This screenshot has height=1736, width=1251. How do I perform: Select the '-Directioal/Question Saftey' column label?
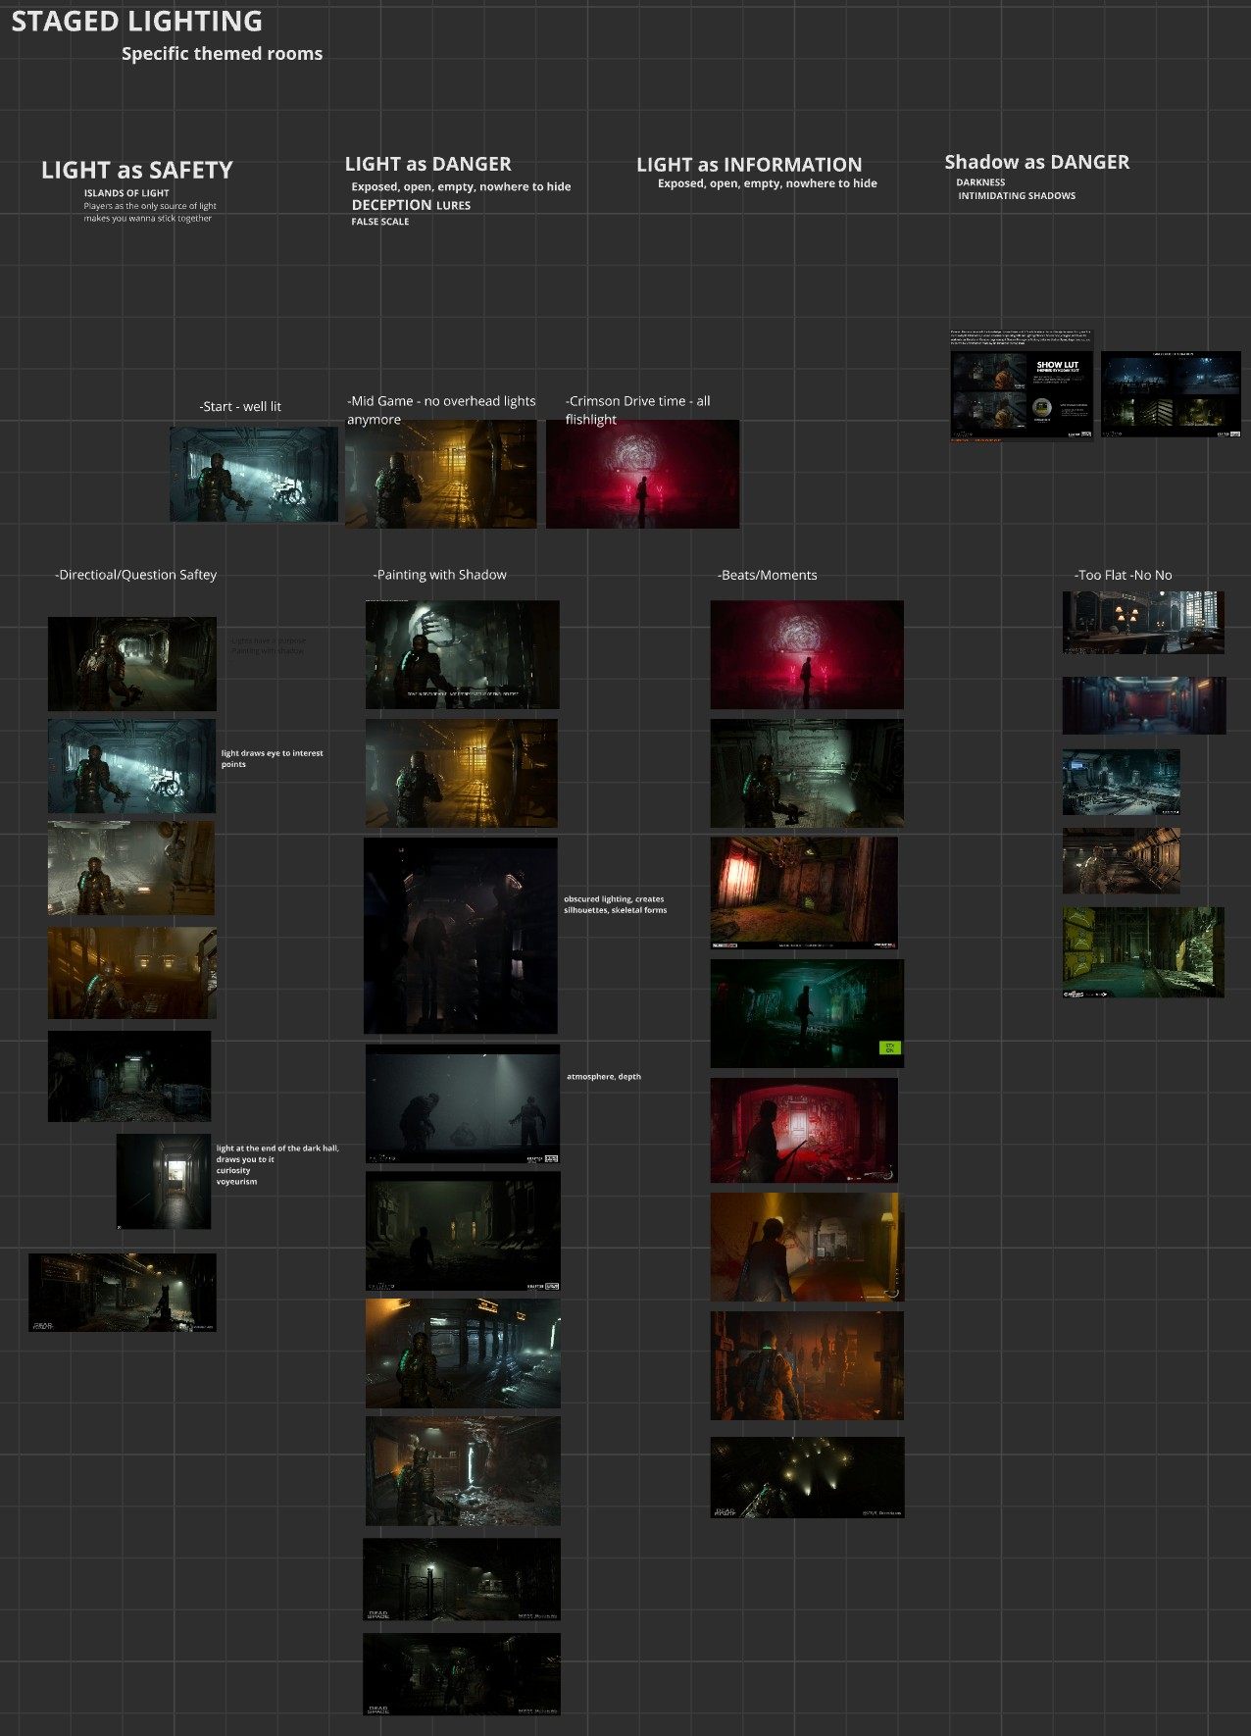[x=136, y=575]
